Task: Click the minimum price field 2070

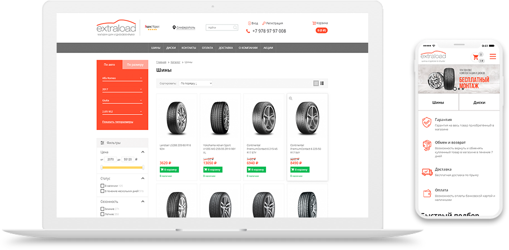Action: coord(110,159)
